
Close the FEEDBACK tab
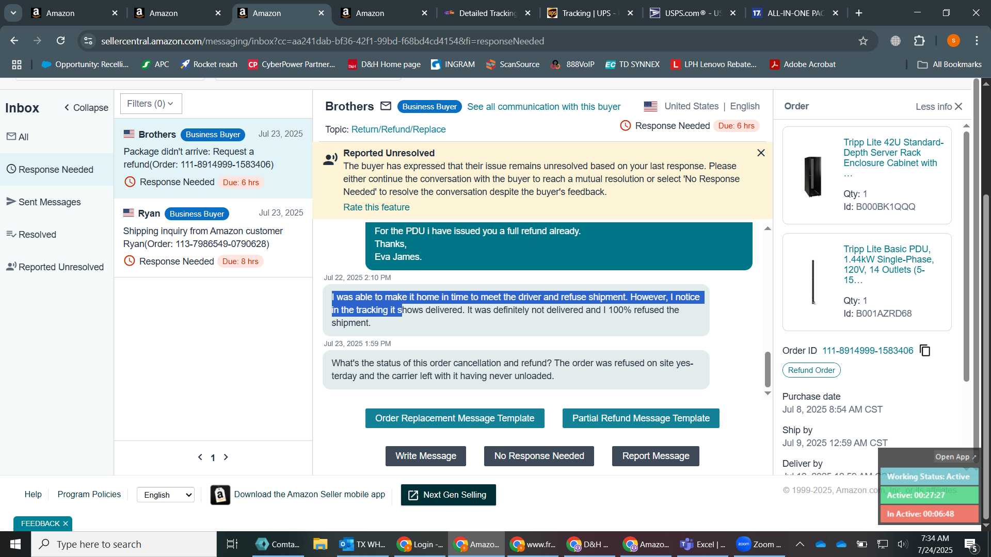(66, 523)
